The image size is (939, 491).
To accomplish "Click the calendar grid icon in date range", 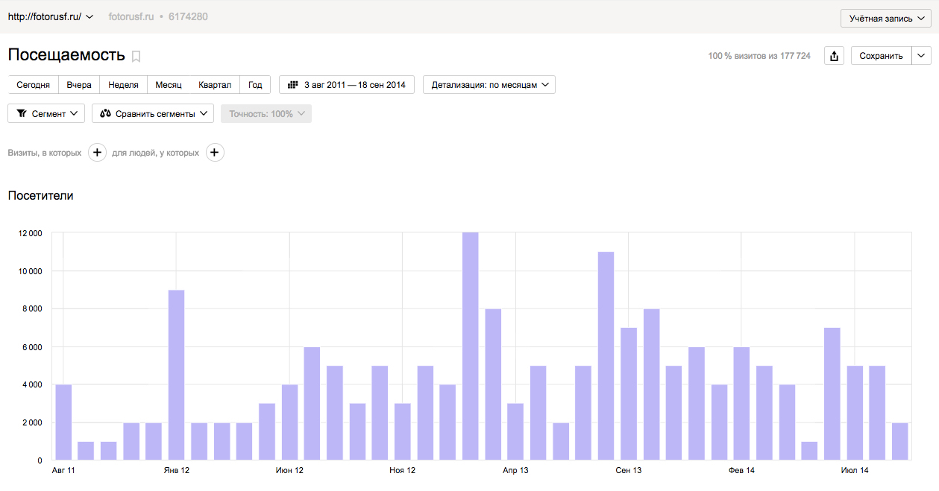I will point(293,85).
